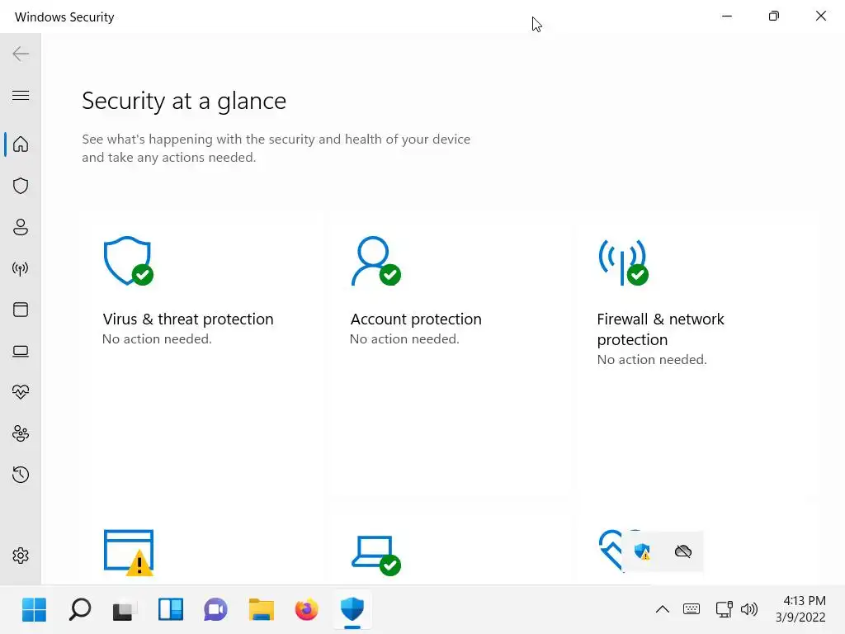Launch Firefox from the taskbar
Viewport: 845px width, 634px height.
[x=307, y=610]
